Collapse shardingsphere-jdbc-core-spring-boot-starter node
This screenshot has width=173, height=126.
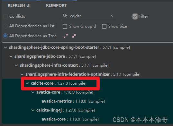pos(5,47)
